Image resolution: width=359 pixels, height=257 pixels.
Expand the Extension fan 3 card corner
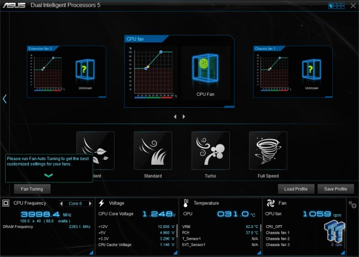(102, 97)
